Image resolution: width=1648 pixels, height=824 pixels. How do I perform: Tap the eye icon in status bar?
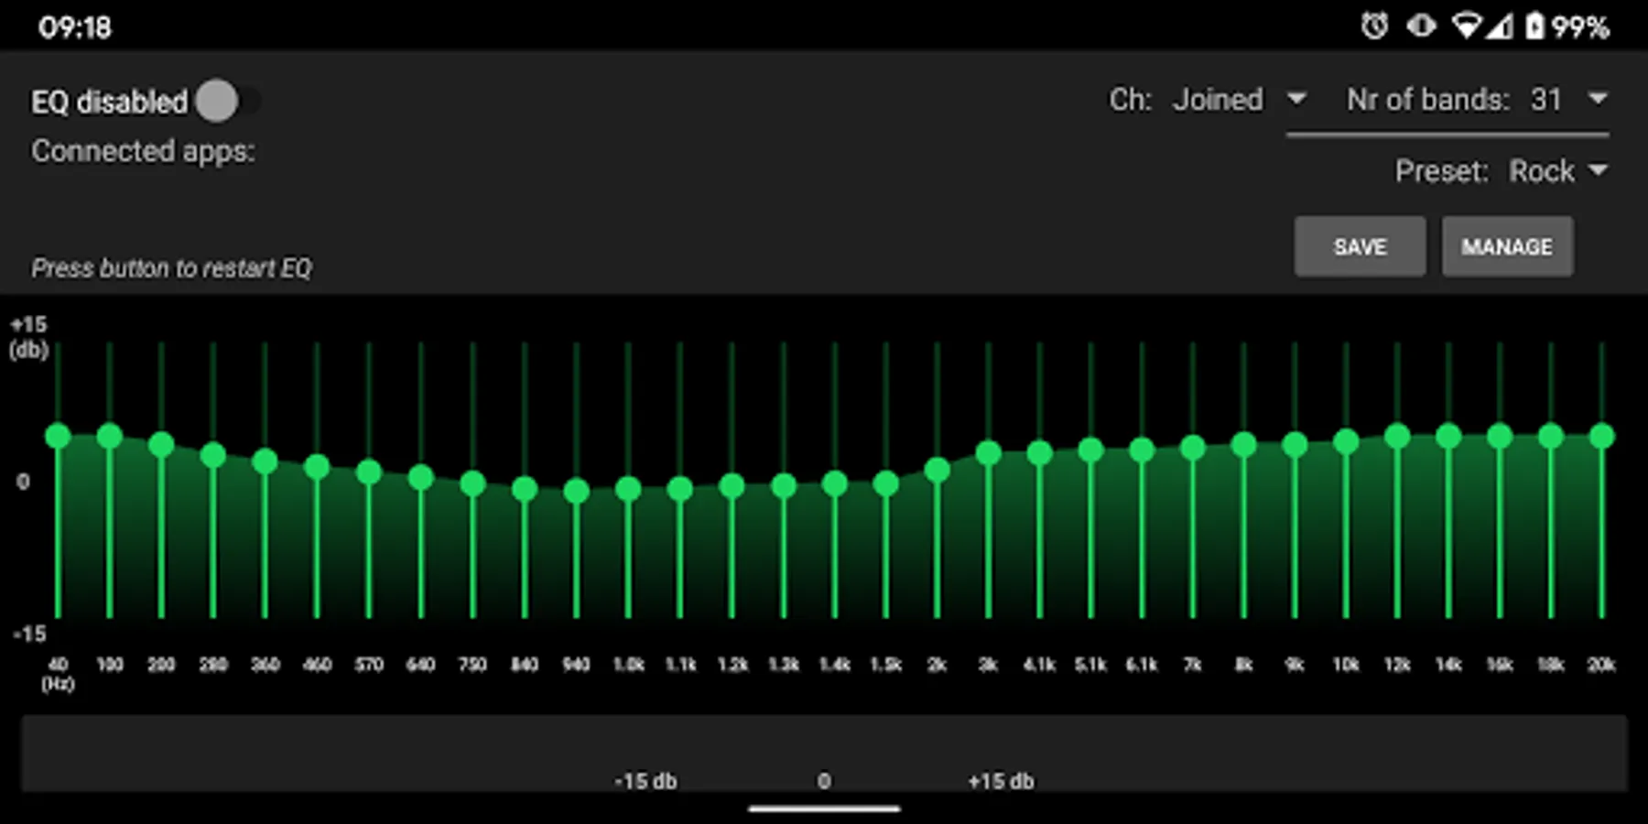1421,26
